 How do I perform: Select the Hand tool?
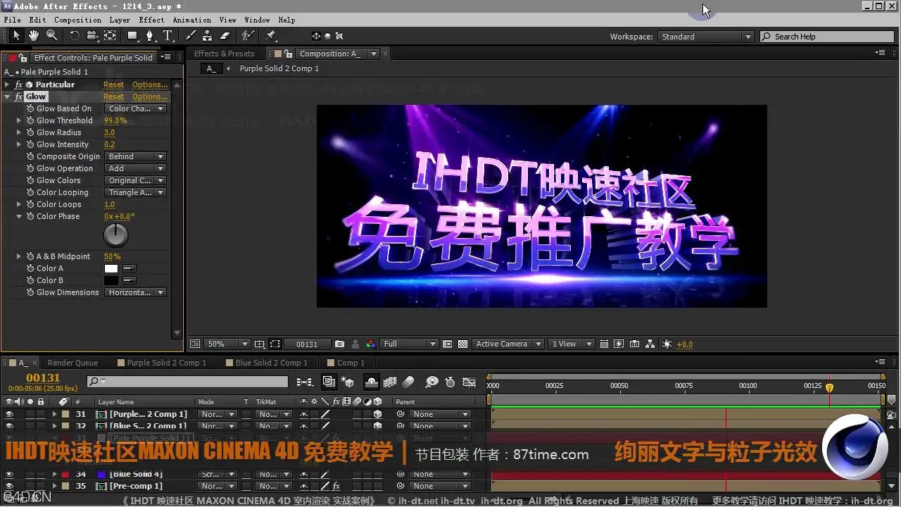pyautogui.click(x=33, y=35)
